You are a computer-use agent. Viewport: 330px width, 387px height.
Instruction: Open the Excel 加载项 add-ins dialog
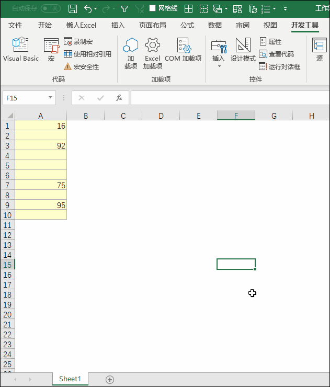pyautogui.click(x=153, y=53)
